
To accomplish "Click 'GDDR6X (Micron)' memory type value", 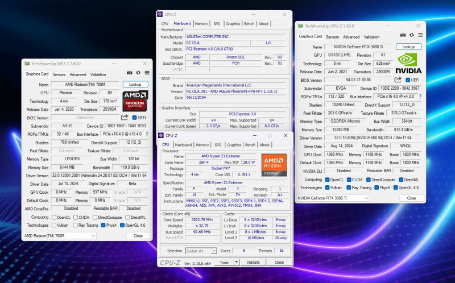I will click(x=345, y=121).
